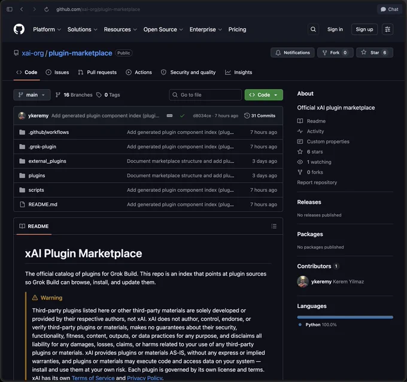Image resolution: width=407 pixels, height=382 pixels.
Task: Click the blue Python language bar
Action: coord(345,317)
